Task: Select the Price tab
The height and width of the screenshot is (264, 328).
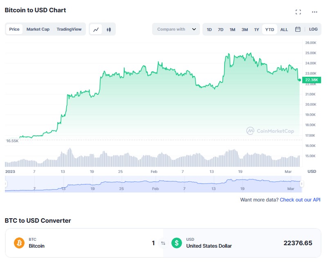Action: point(14,29)
